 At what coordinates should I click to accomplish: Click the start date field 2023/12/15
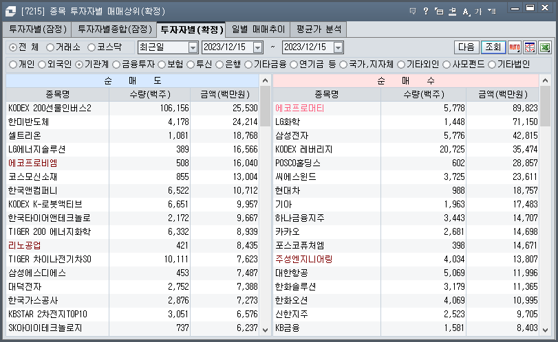tap(228, 47)
